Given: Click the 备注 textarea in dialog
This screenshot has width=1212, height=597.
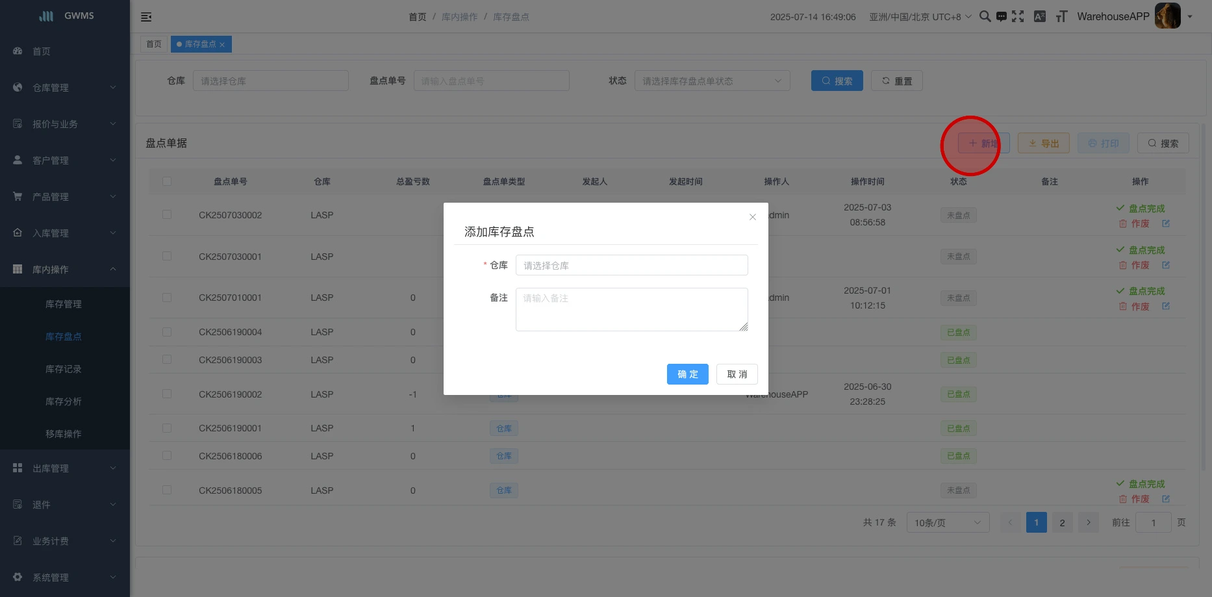Looking at the screenshot, I should (631, 309).
